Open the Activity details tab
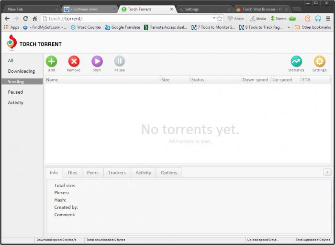335x245 pixels. coord(144,173)
